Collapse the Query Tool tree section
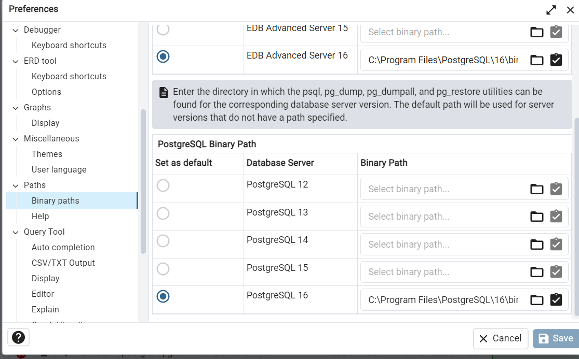This screenshot has width=579, height=359. click(15, 232)
